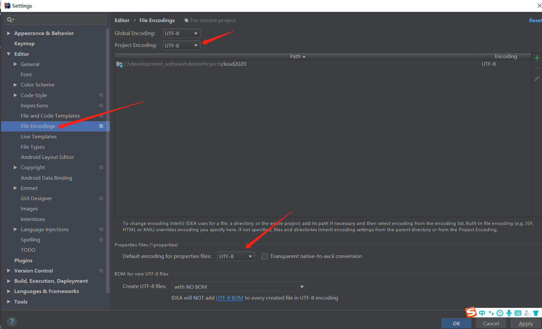The image size is (542, 329).
Task: Click OK button to confirm settings
Action: click(456, 324)
